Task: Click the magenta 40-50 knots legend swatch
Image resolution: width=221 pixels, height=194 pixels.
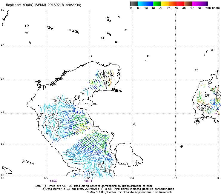Action: (200, 4)
